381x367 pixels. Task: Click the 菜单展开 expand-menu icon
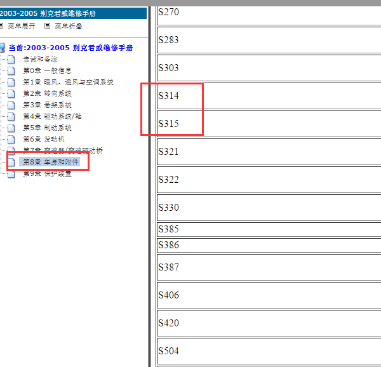click(x=1, y=26)
